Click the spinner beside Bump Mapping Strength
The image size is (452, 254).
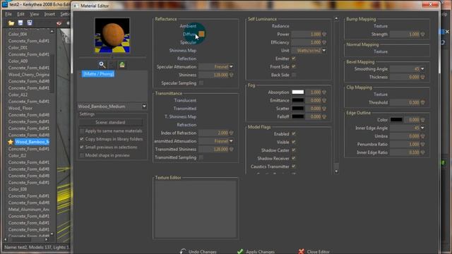(422, 35)
